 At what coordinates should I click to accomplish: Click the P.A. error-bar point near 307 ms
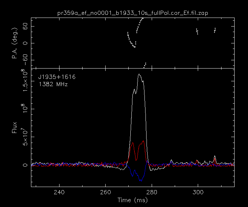point(215,30)
